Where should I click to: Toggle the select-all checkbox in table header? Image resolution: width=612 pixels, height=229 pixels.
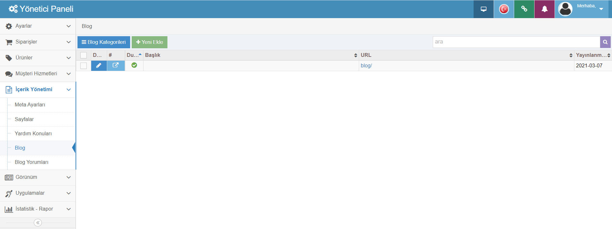coord(84,55)
